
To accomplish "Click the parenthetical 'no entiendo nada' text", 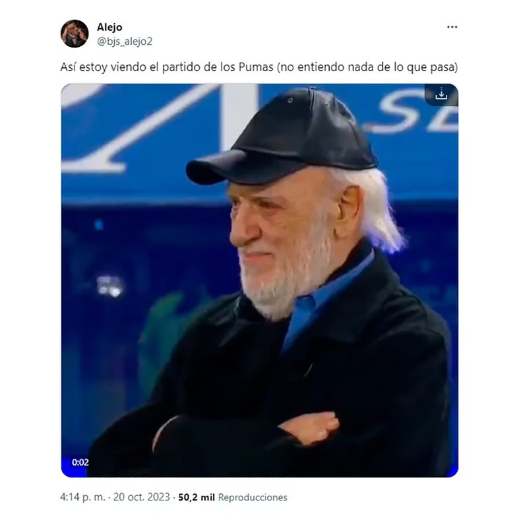I will tap(367, 67).
